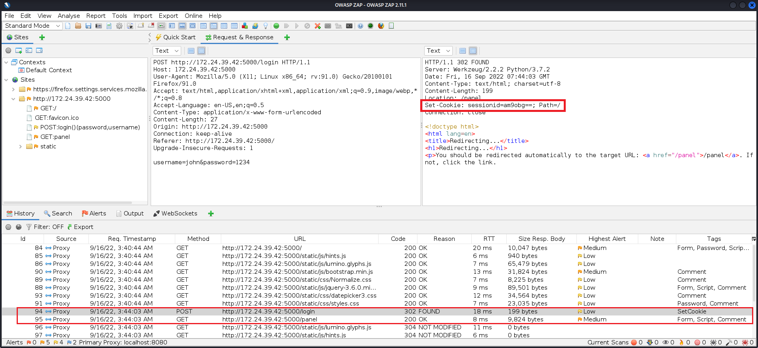This screenshot has height=348, width=758.
Task: Switch to the Quick Start tab
Action: [176, 37]
